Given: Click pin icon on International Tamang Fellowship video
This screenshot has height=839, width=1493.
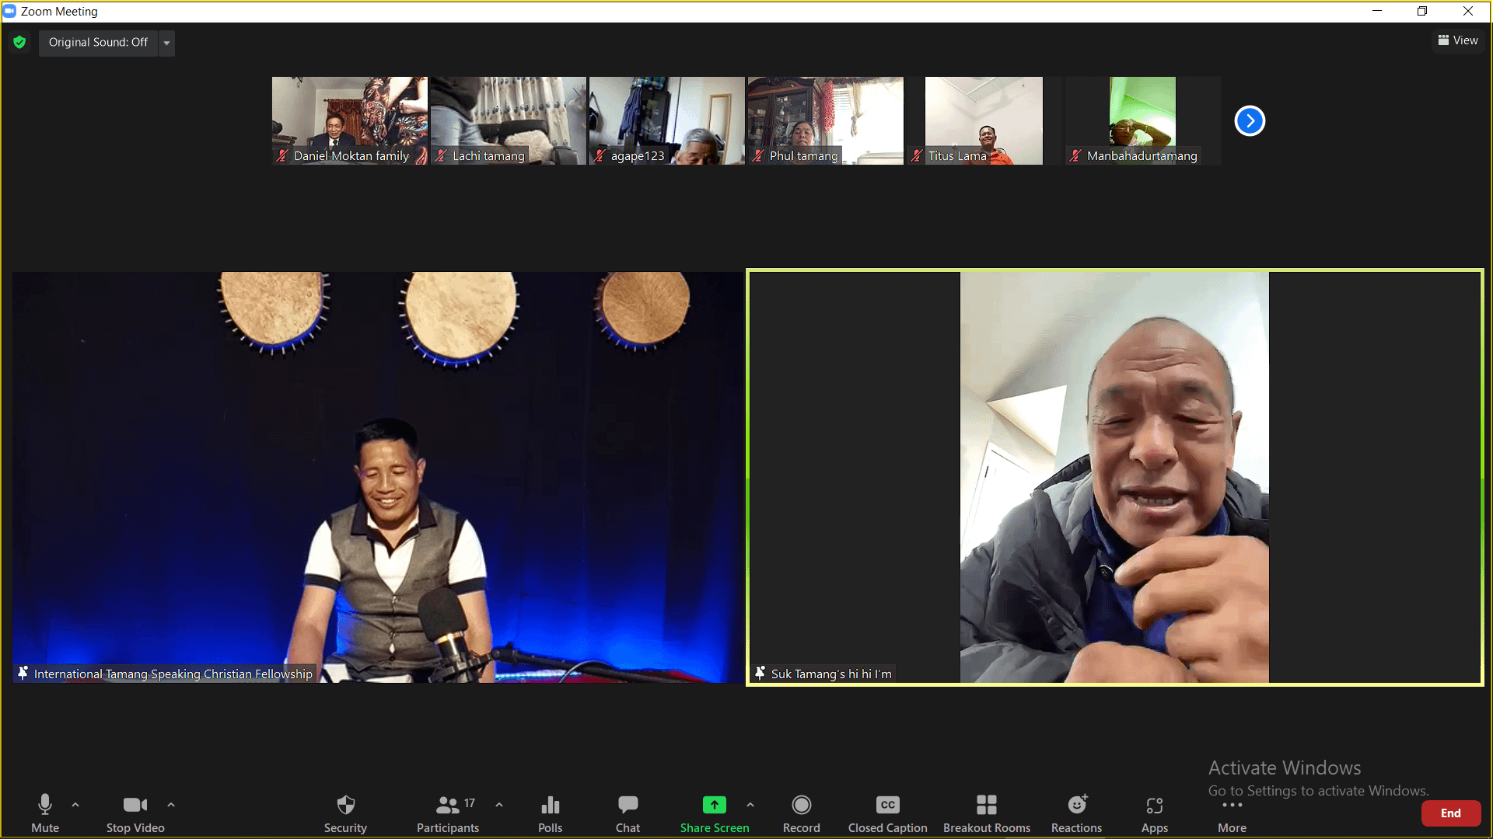Looking at the screenshot, I should tap(23, 674).
